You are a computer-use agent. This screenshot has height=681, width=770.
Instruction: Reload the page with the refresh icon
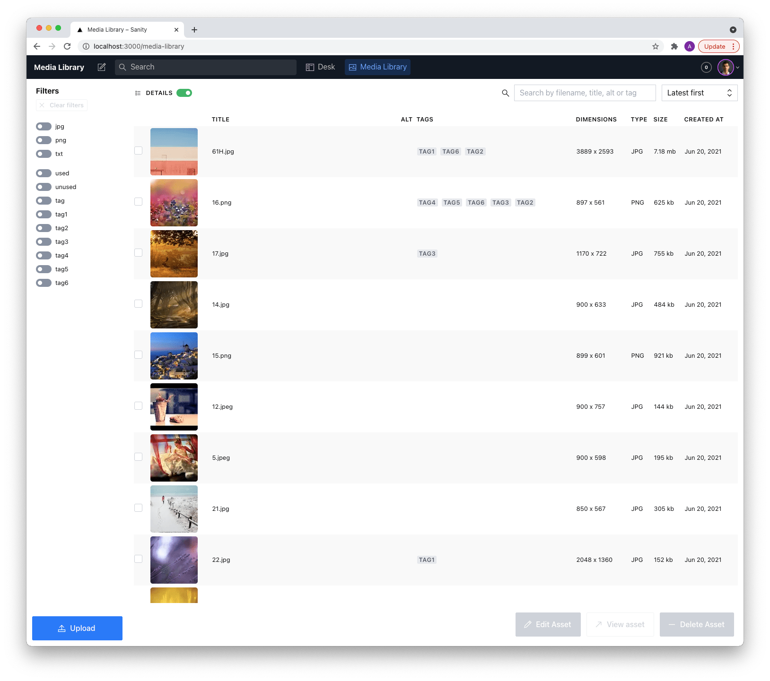[x=67, y=46]
